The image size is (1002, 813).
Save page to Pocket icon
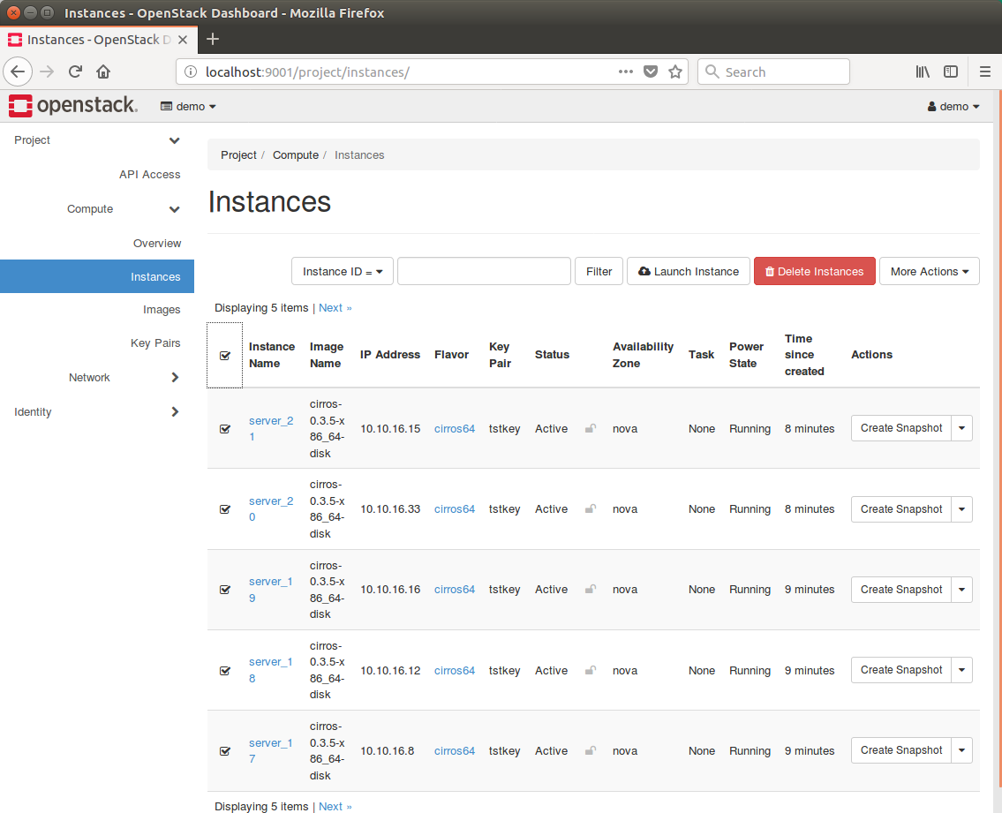[651, 72]
